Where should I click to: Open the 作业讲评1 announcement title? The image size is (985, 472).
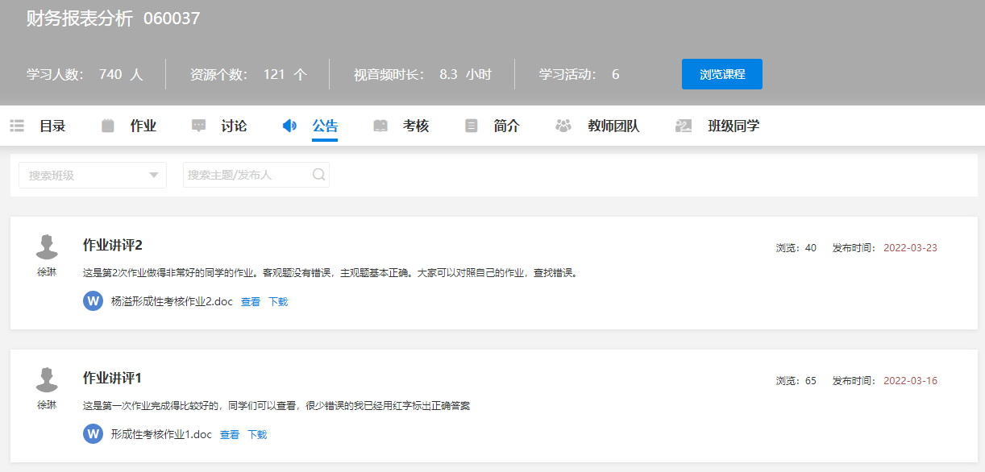[x=113, y=378]
